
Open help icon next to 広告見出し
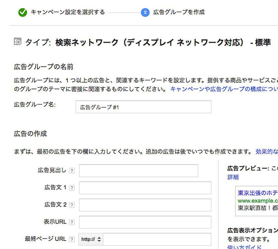tap(72, 171)
